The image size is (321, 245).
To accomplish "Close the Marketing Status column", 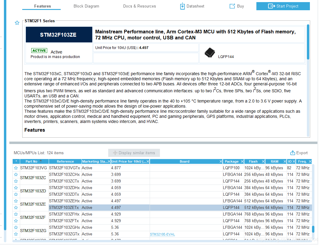I will point(109,161).
